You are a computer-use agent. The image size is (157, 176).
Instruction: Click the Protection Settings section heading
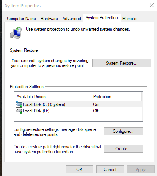(x=27, y=87)
